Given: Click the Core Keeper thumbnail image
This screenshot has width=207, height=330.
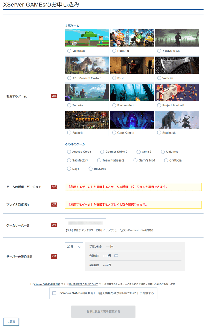Looking at the screenshot, I should (132, 120).
